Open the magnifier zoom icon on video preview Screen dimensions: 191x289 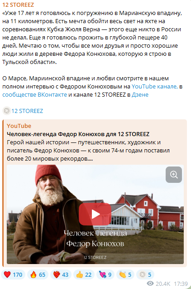click(x=174, y=175)
